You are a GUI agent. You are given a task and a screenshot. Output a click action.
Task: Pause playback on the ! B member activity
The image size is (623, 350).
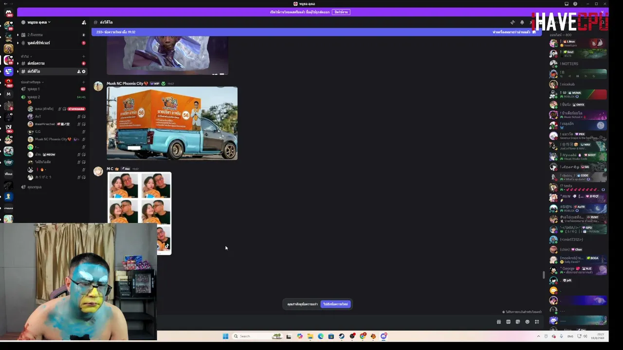coord(578,76)
